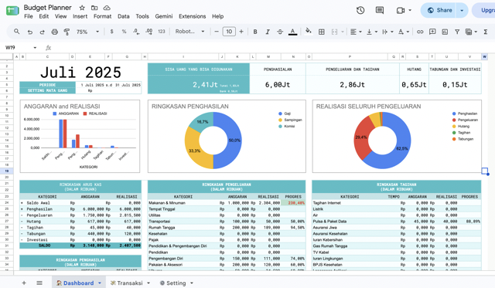The width and height of the screenshot is (495, 288).
Task: Click the W19 name box field
Action: point(17,48)
